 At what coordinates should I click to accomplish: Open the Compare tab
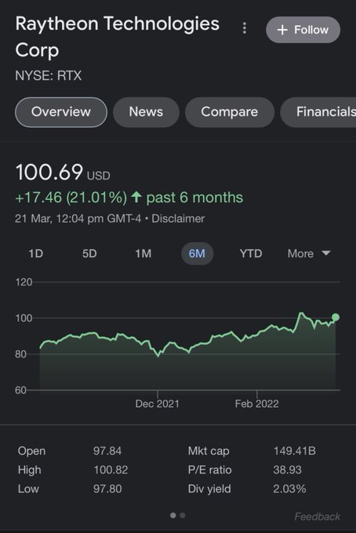coord(230,112)
